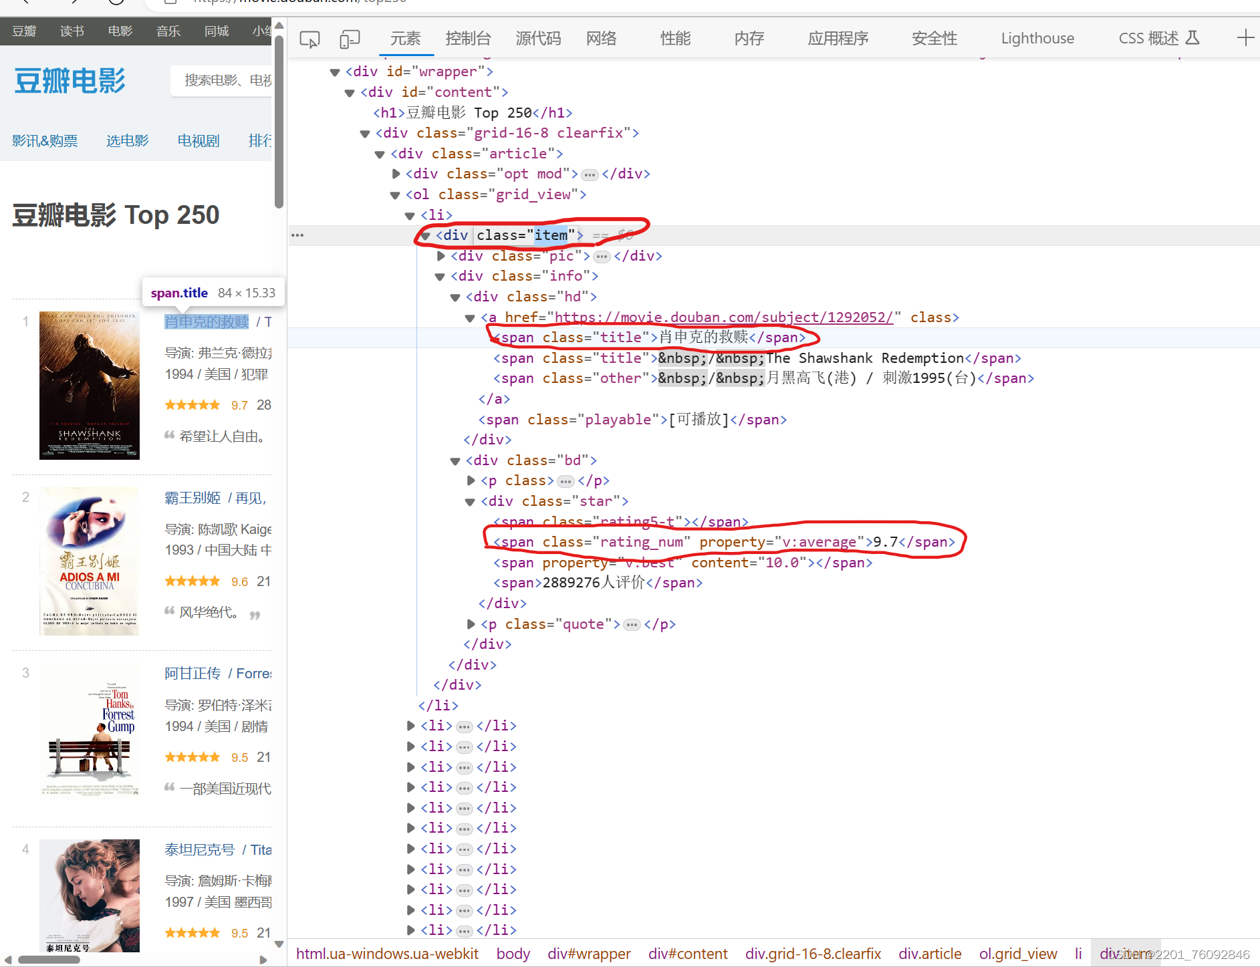Open the 源代码 tab

pos(539,39)
